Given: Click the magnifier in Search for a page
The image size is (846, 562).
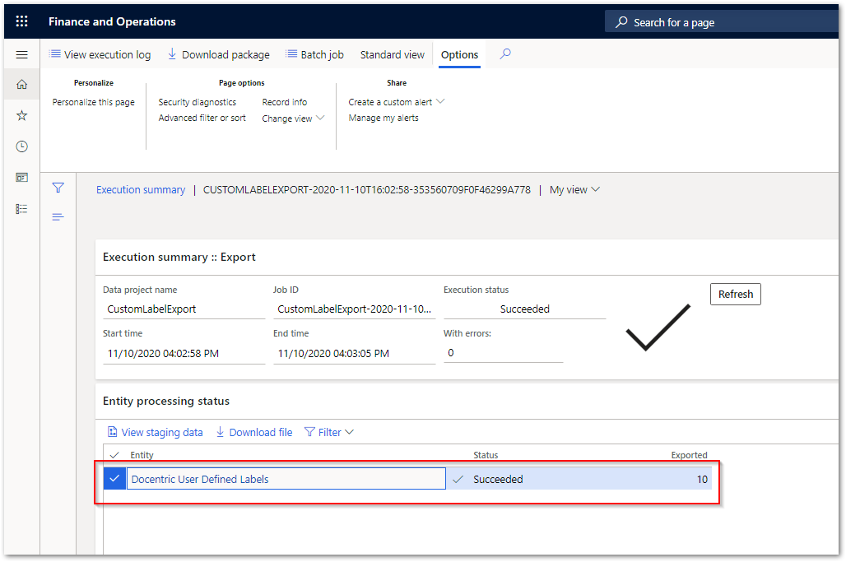Looking at the screenshot, I should pos(621,22).
